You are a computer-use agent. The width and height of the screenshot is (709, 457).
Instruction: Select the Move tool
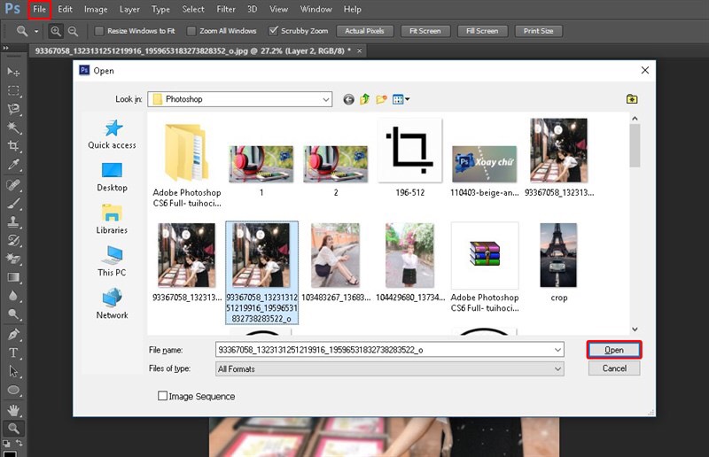click(13, 72)
